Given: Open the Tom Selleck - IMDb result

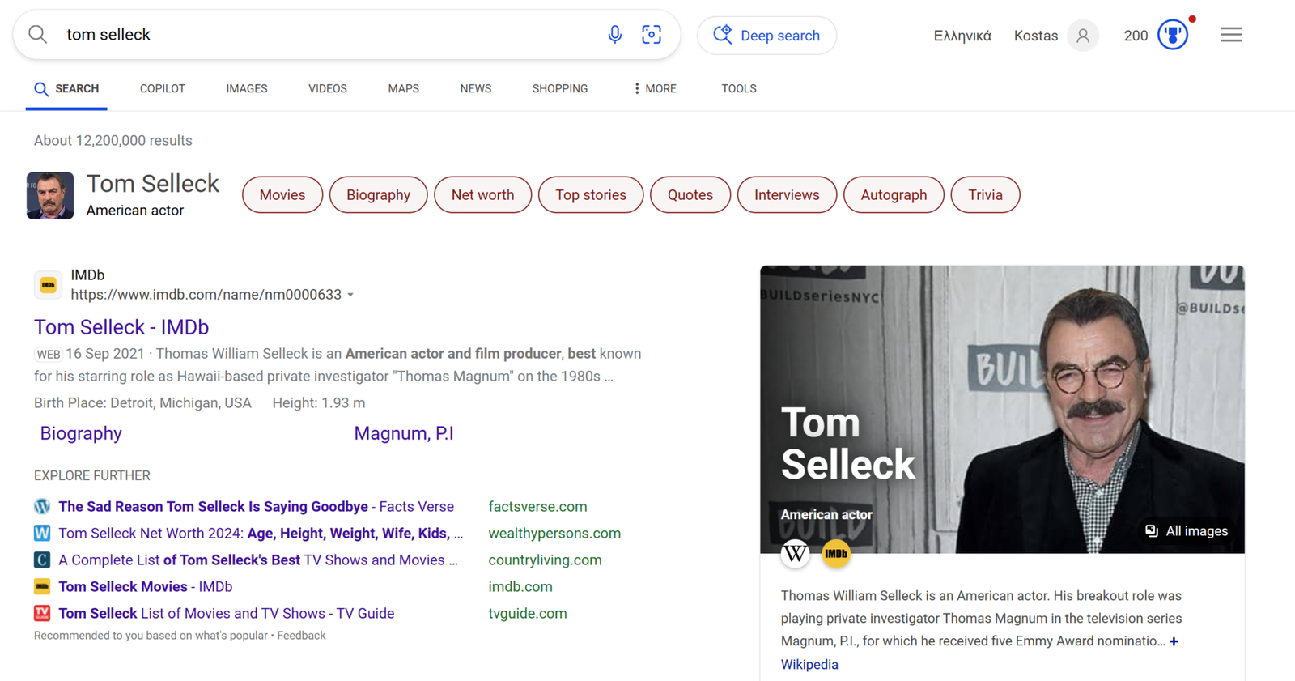Looking at the screenshot, I should pos(121,327).
